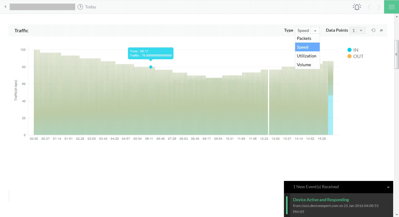
Task: Open the alarm notifications bell icon
Action: click(357, 7)
